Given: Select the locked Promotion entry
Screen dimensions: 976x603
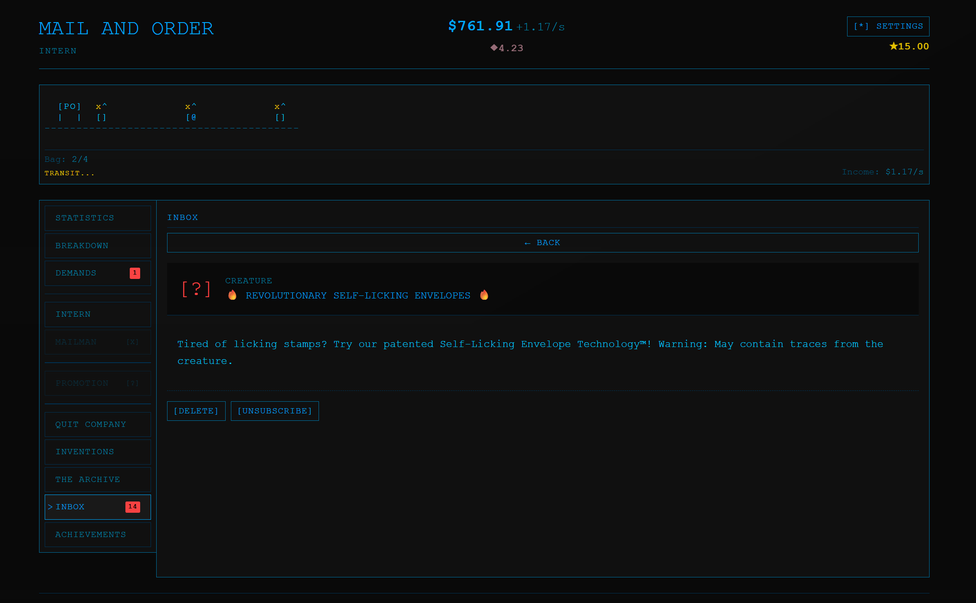Looking at the screenshot, I should coord(98,383).
